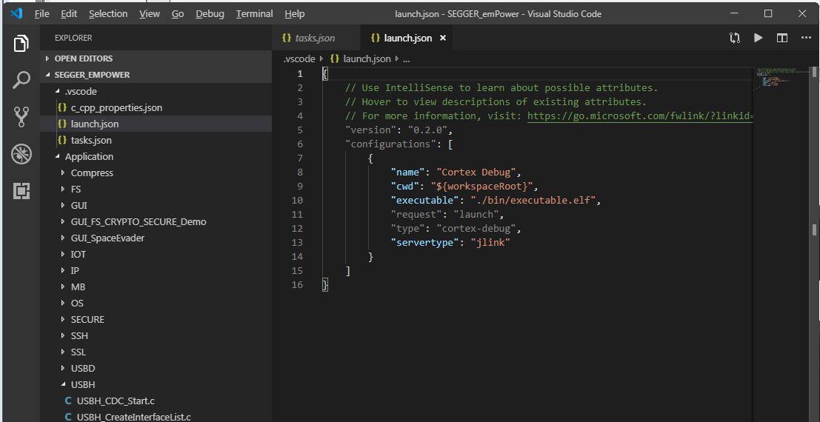Screen dimensions: 820x422
Task: Click the .vscode breadcrumb segment
Action: [x=299, y=58]
